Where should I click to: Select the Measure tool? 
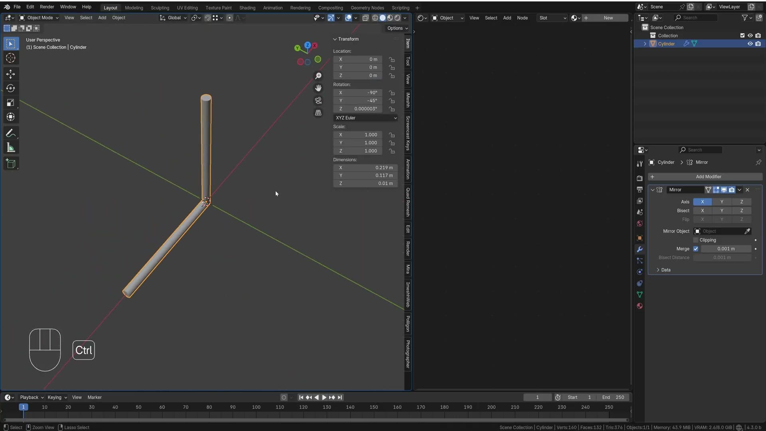pos(11,148)
